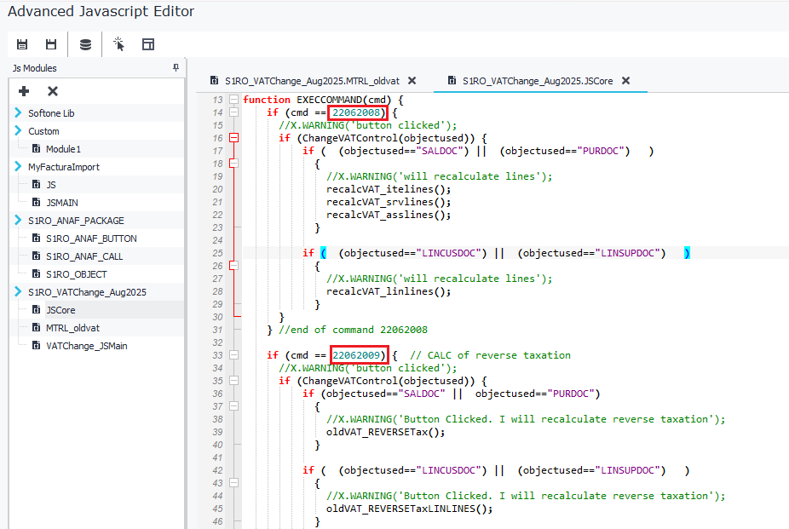The height and width of the screenshot is (529, 789).
Task: Open MTRL_oldvat module in the tree
Action: tap(72, 328)
